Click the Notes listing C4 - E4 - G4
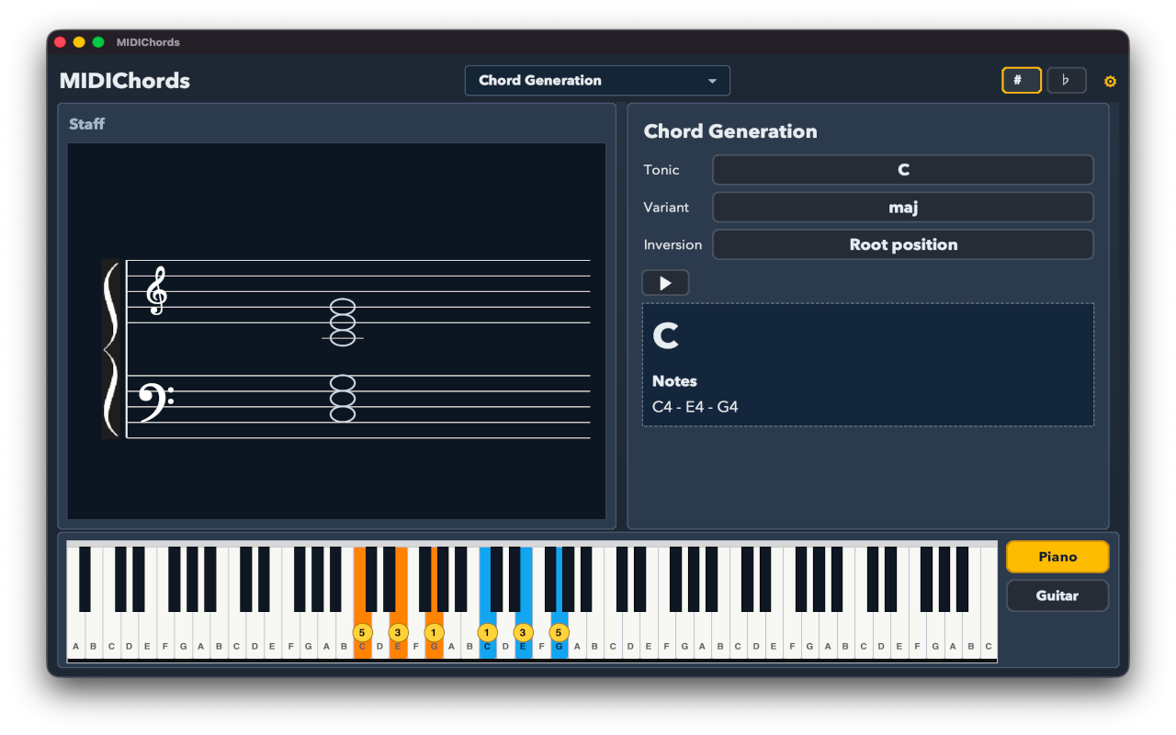 pyautogui.click(x=696, y=406)
